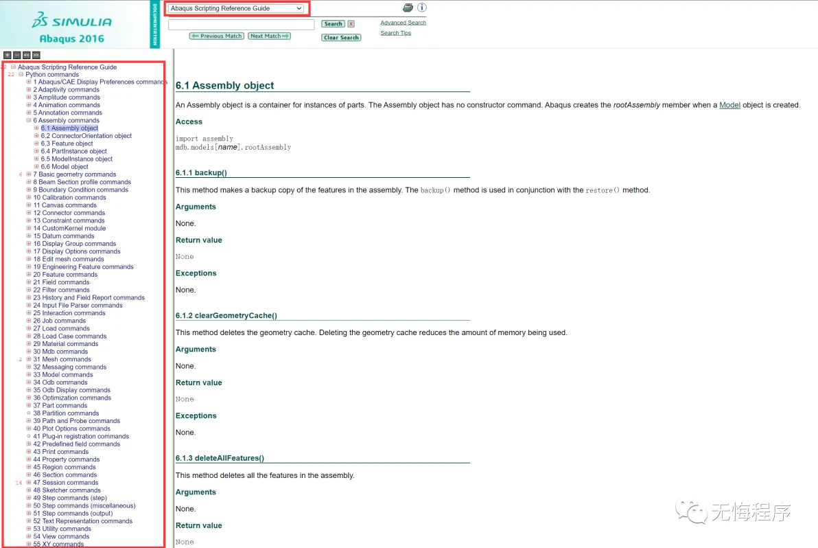Open 8 Beam Section profile commands

click(82, 182)
